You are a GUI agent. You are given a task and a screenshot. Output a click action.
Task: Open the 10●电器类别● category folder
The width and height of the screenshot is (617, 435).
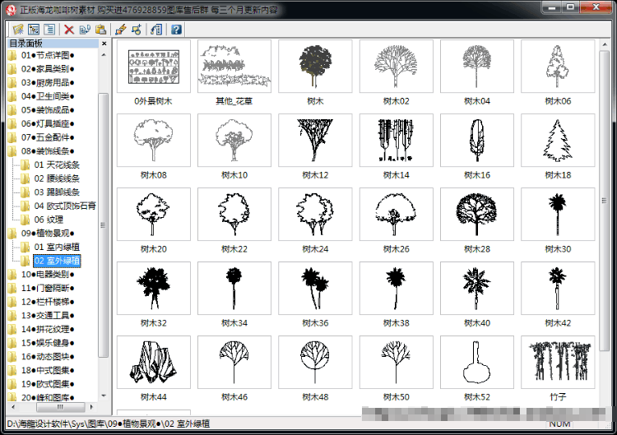[x=48, y=274]
